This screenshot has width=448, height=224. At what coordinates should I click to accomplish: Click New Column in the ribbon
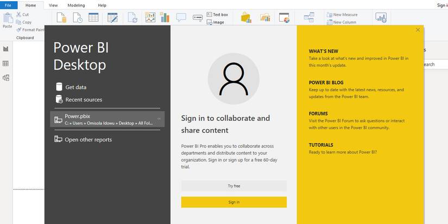click(x=342, y=22)
